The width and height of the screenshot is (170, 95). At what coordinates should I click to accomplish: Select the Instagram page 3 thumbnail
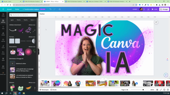pyautogui.click(x=68, y=83)
